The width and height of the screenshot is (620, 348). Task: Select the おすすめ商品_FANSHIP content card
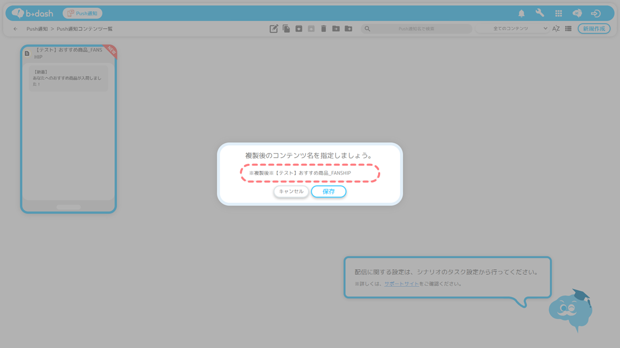(x=68, y=128)
